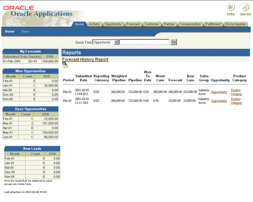Click the Sign Out text link
This screenshot has width=253, height=202.
(245, 14)
